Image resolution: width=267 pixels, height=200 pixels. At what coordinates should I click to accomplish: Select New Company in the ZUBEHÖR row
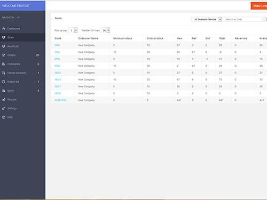[87, 100]
